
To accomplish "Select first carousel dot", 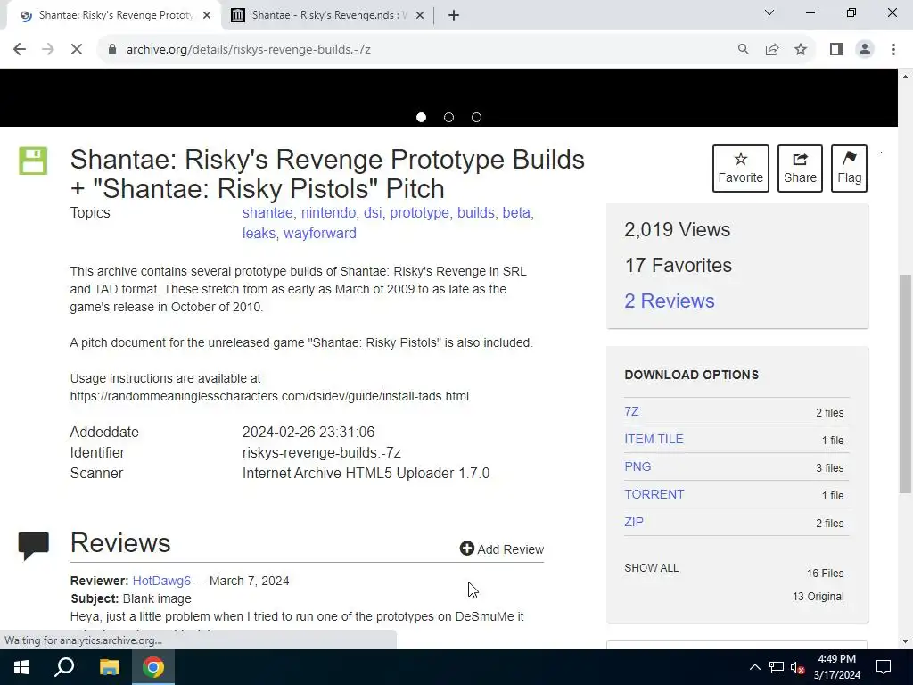I will click(421, 117).
